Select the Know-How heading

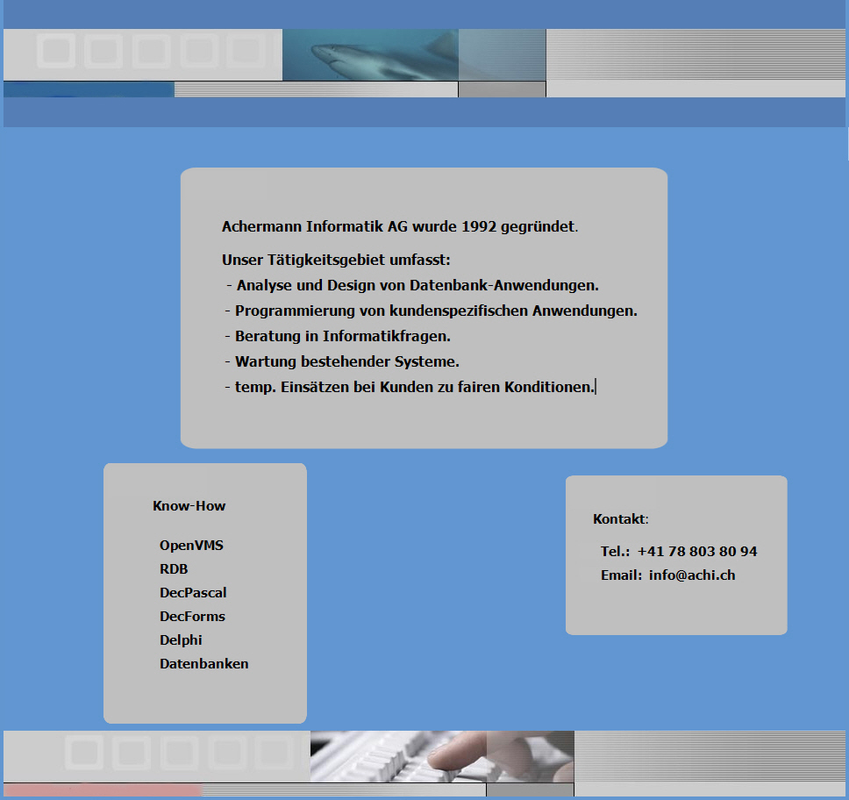coord(189,506)
